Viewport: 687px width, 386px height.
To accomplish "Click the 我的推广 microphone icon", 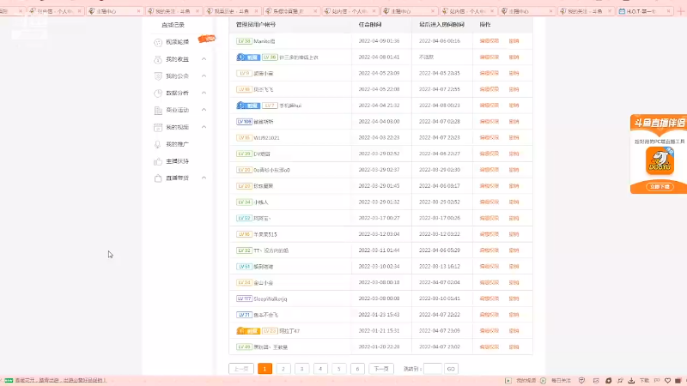I will click(x=158, y=144).
